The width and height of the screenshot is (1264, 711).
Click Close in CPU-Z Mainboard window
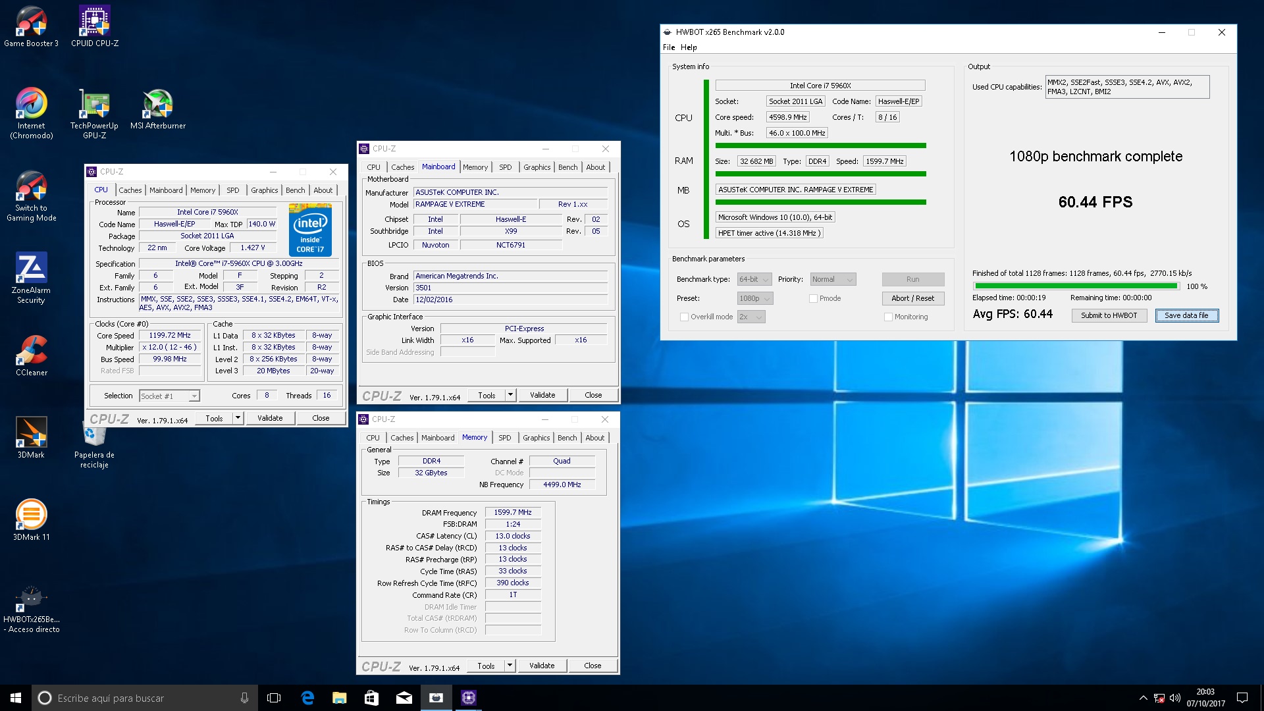(x=593, y=395)
